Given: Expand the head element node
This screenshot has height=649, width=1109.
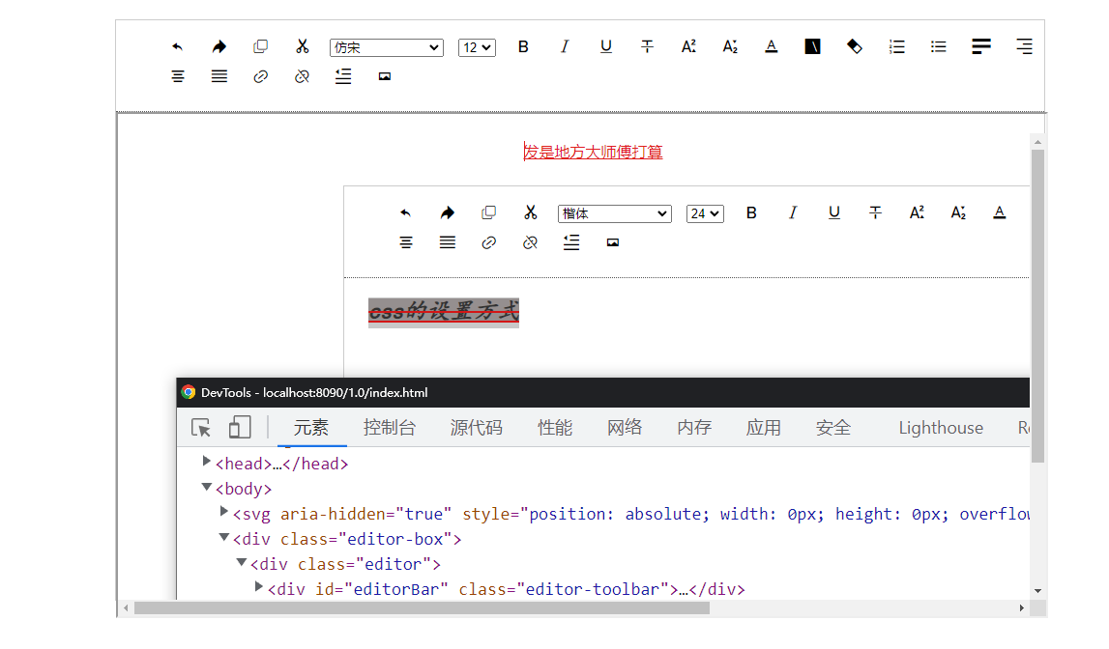Looking at the screenshot, I should pos(207,461).
